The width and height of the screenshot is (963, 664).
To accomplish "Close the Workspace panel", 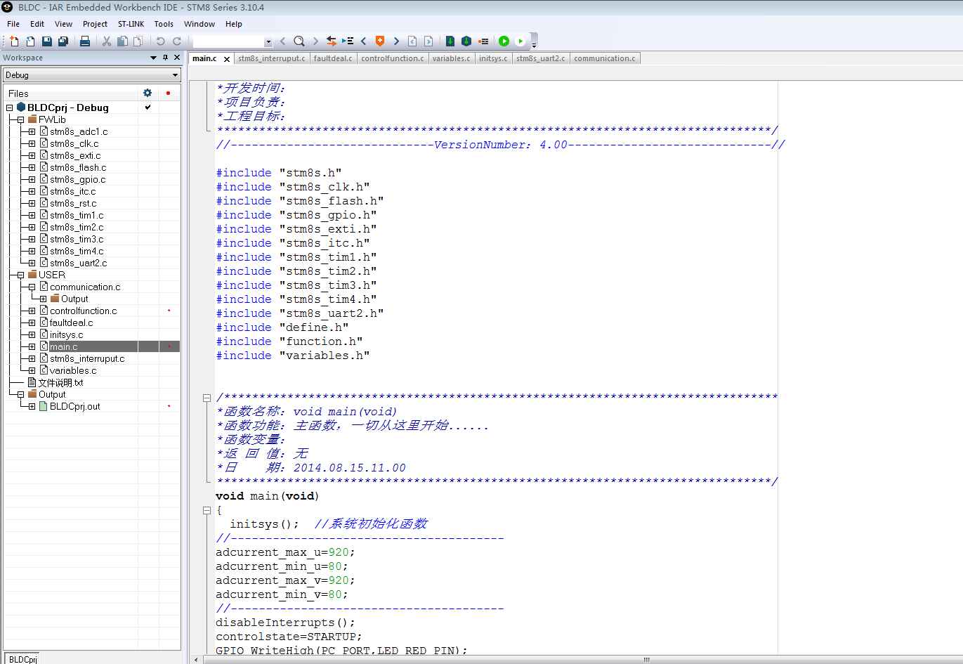I will [x=177, y=58].
